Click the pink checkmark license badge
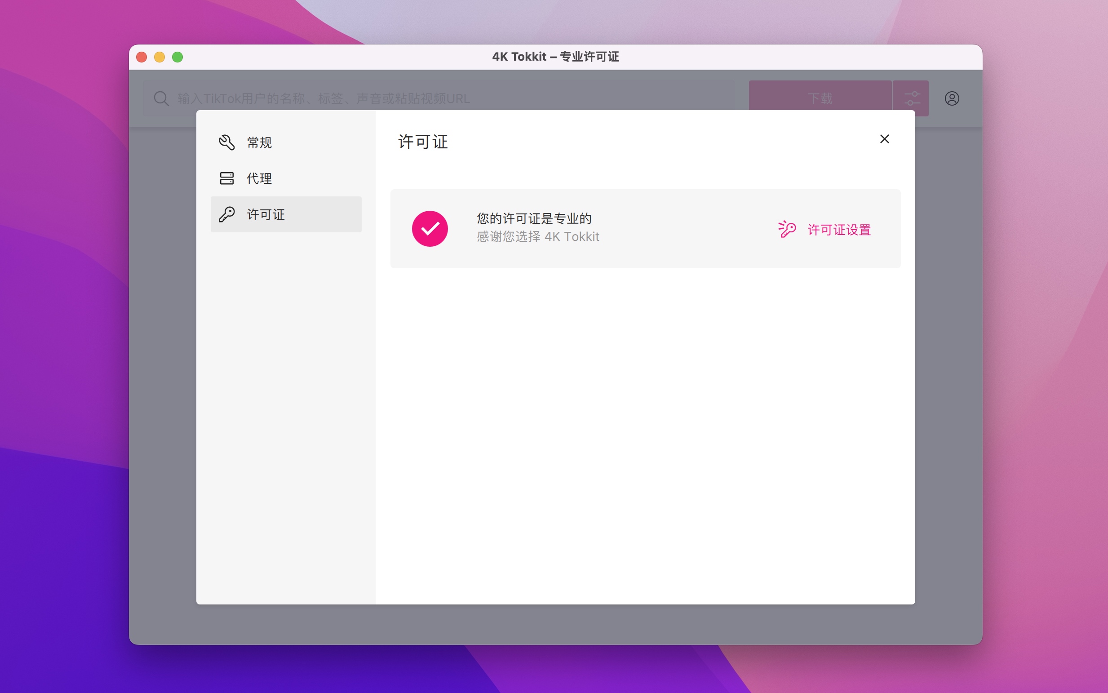Screen dimensions: 1108x693 tap(430, 228)
